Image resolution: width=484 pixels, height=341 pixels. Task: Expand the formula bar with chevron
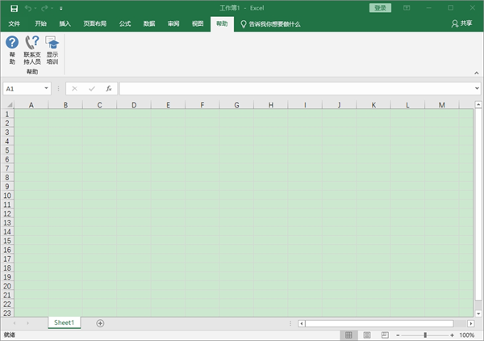[477, 88]
